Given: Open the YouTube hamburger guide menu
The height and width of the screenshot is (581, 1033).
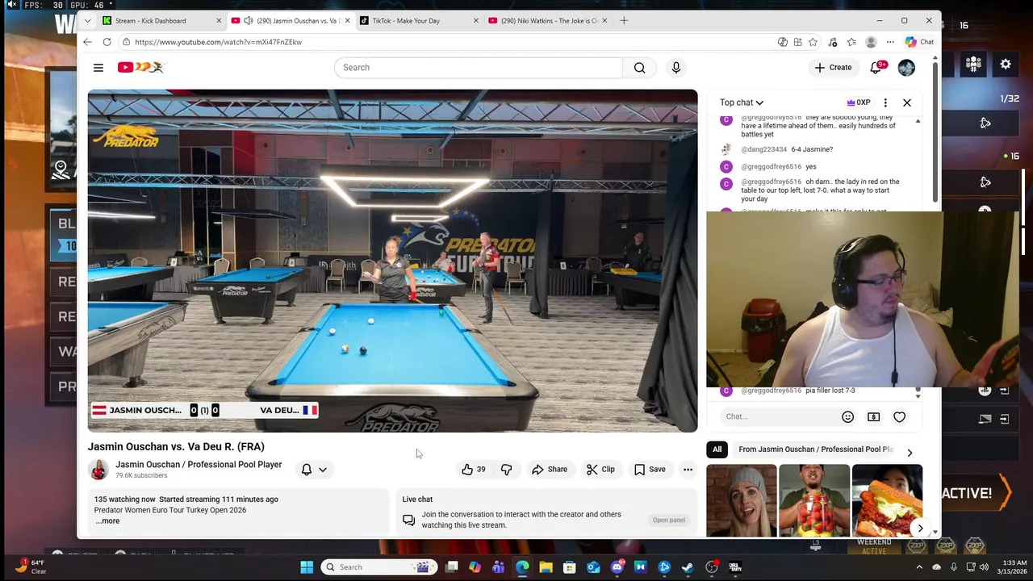Looking at the screenshot, I should (98, 68).
